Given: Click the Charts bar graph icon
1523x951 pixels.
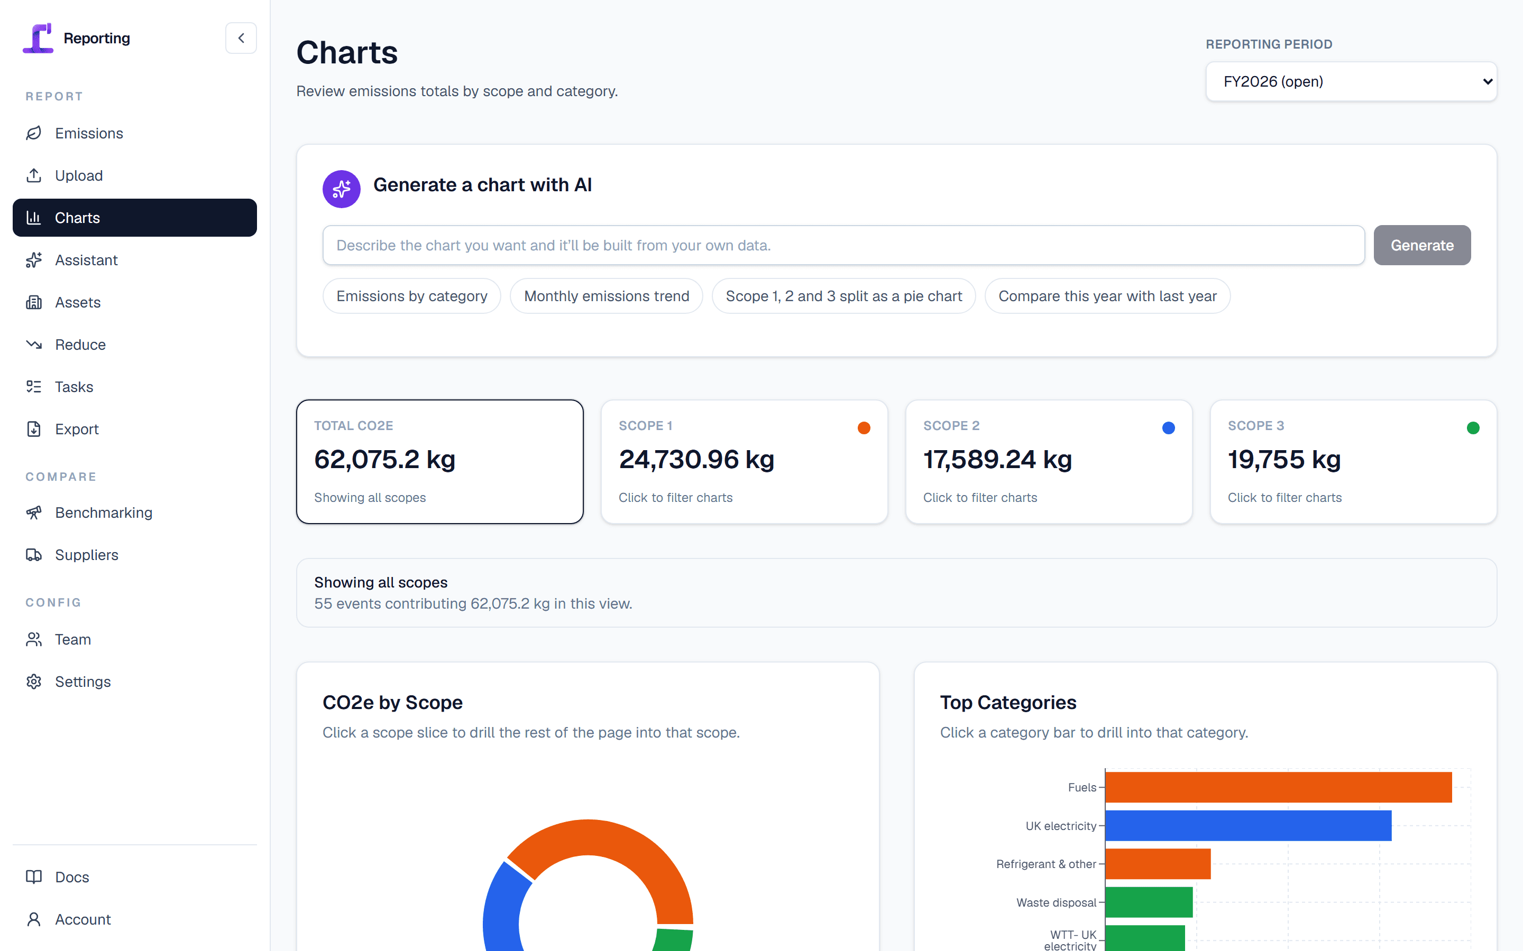Looking at the screenshot, I should [34, 218].
